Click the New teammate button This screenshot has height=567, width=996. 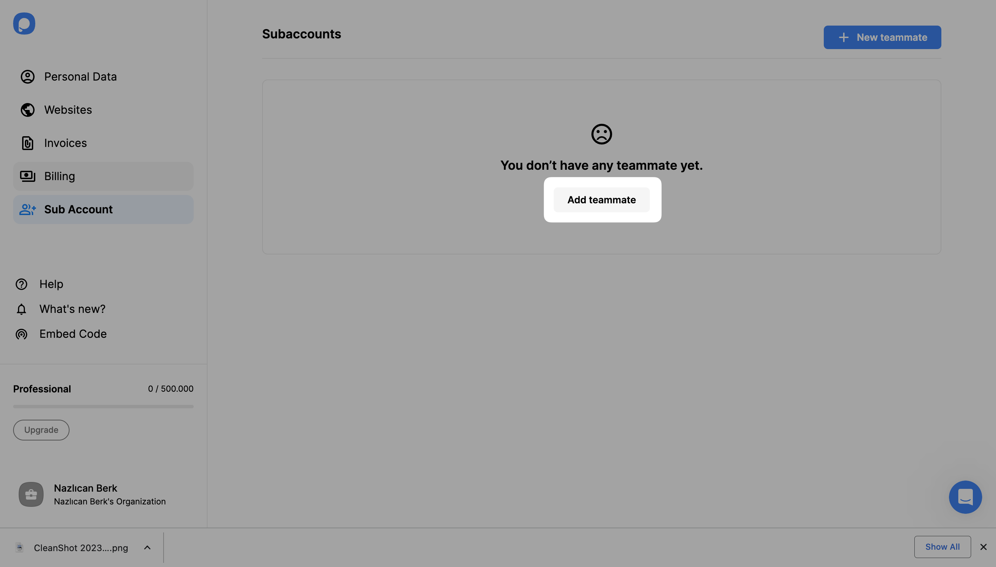(883, 37)
